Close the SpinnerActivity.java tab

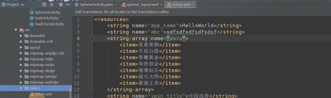[x=115, y=5]
